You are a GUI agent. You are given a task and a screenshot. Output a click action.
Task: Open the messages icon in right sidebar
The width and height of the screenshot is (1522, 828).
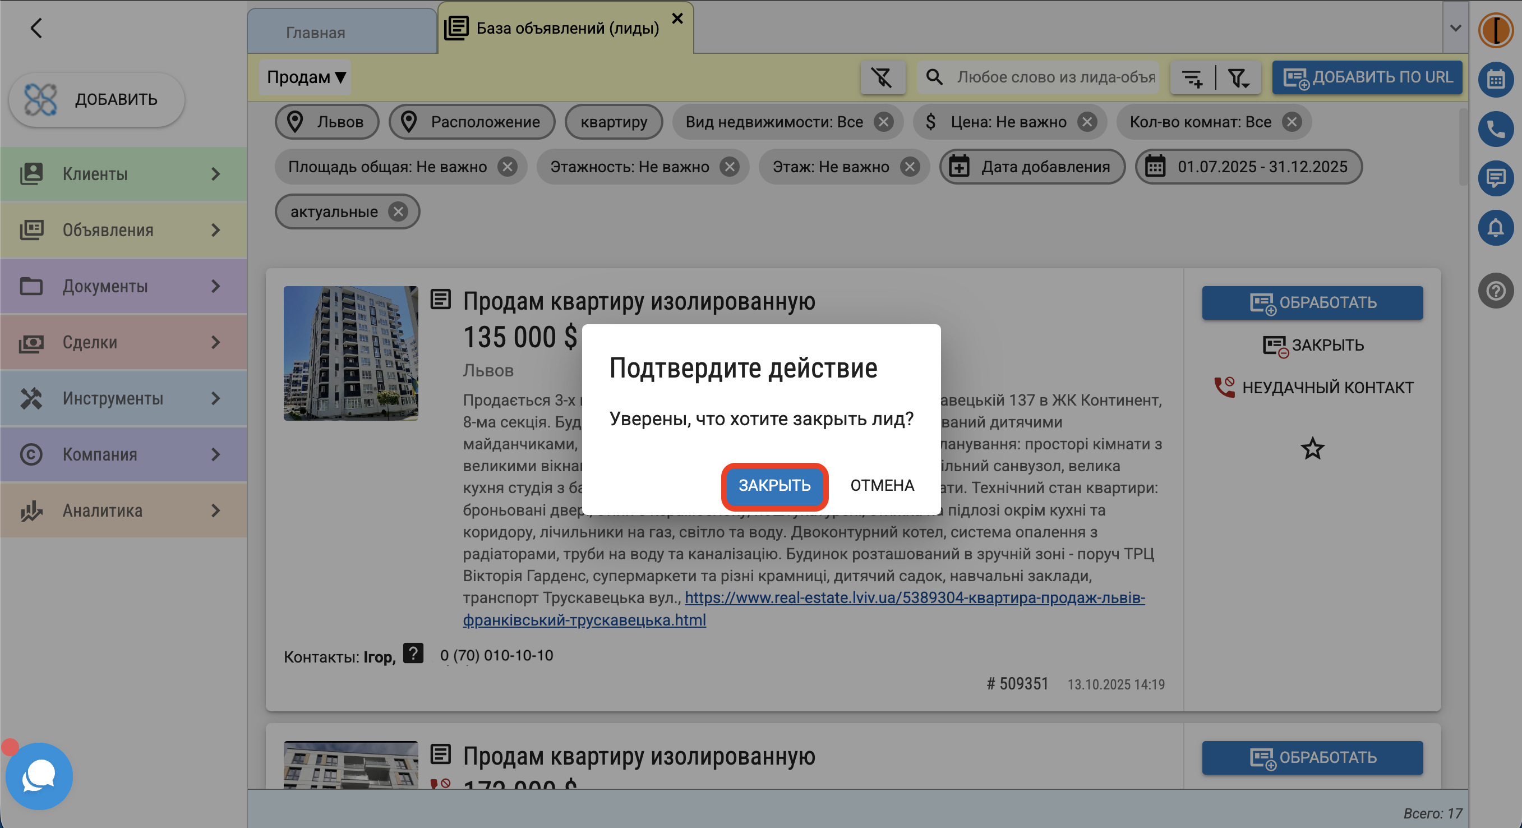(1496, 178)
